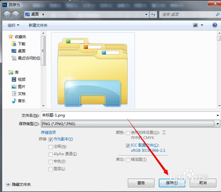Close the 另存为 dialog
Image resolution: width=221 pixels, height=192 pixels.
tap(215, 3)
